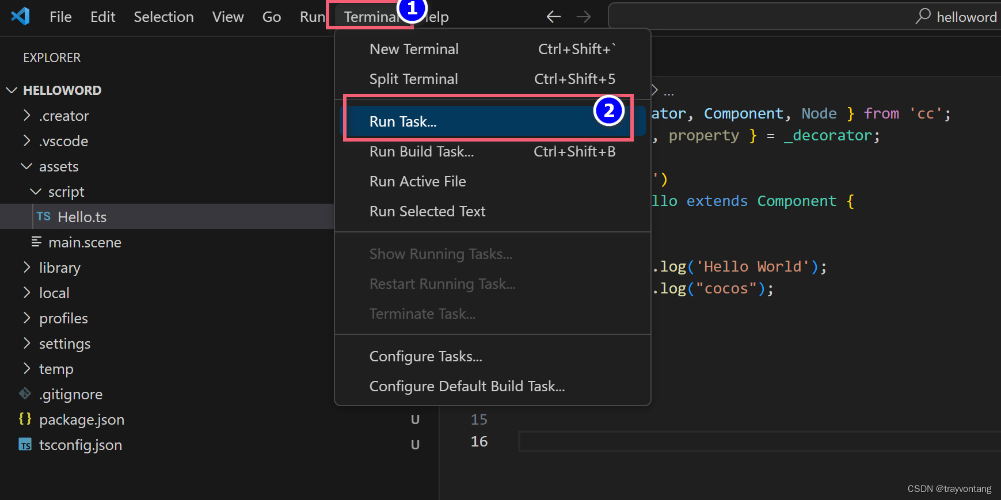Screen dimensions: 1001x500
Task: Expand the settings folder
Action: pyautogui.click(x=26, y=343)
